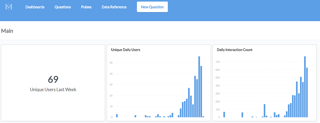
Task: Select the Main dashboard title
Action: coord(7,31)
